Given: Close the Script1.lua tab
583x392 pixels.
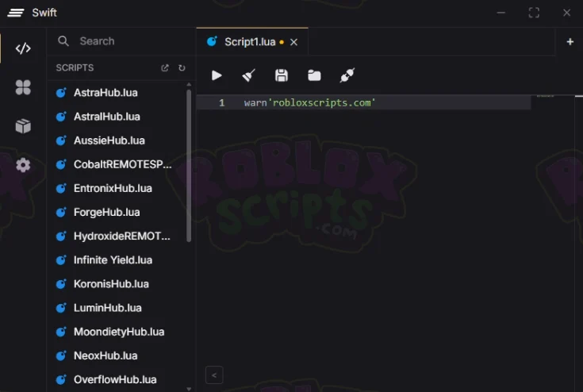Looking at the screenshot, I should (293, 42).
